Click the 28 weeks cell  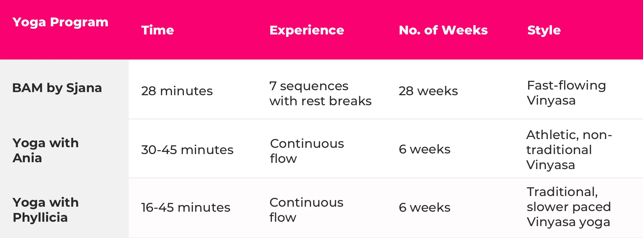428,91
